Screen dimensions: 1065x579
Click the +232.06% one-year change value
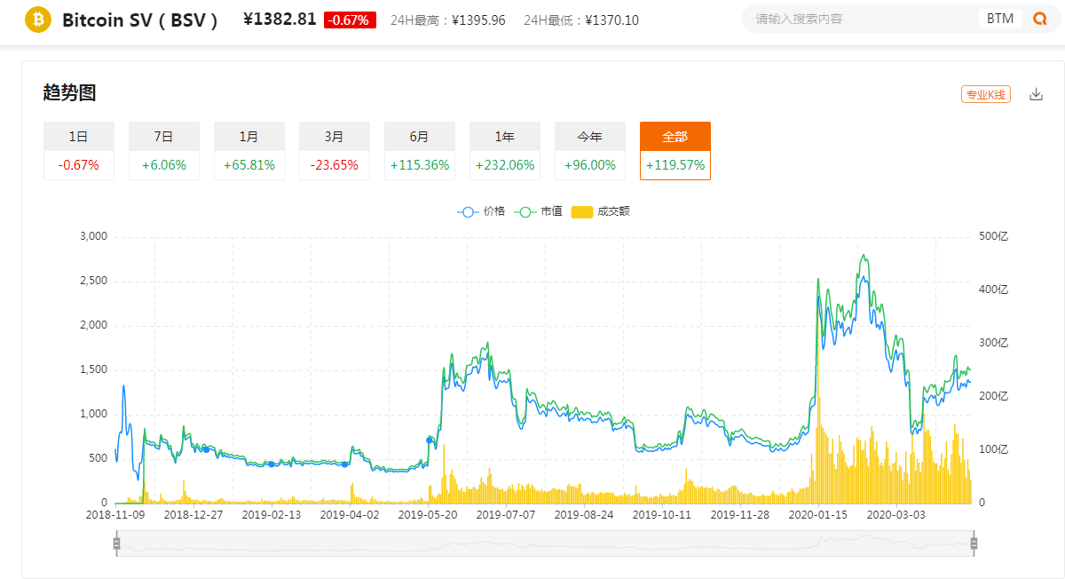[x=505, y=165]
